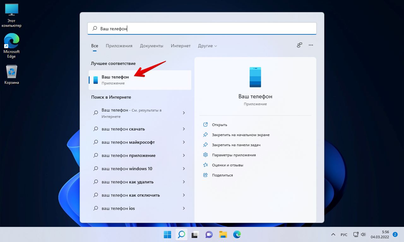Image resolution: width=404 pixels, height=242 pixels.
Task: Open the search feedback people icon
Action: pos(300,45)
